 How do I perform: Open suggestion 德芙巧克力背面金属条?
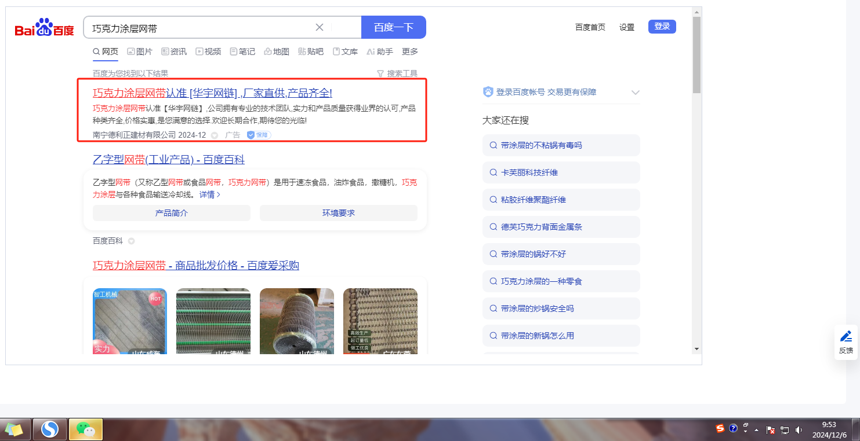(561, 227)
